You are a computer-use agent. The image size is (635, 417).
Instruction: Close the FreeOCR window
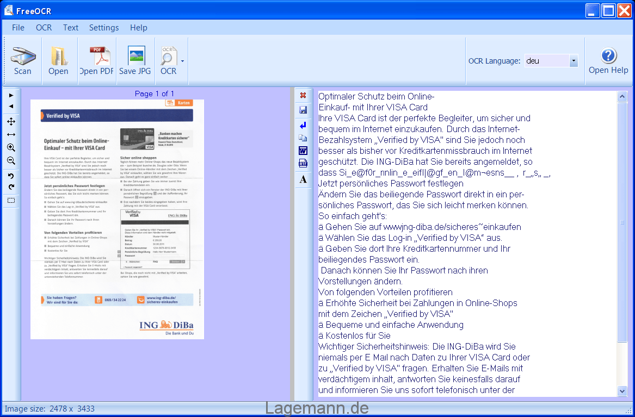tap(624, 10)
